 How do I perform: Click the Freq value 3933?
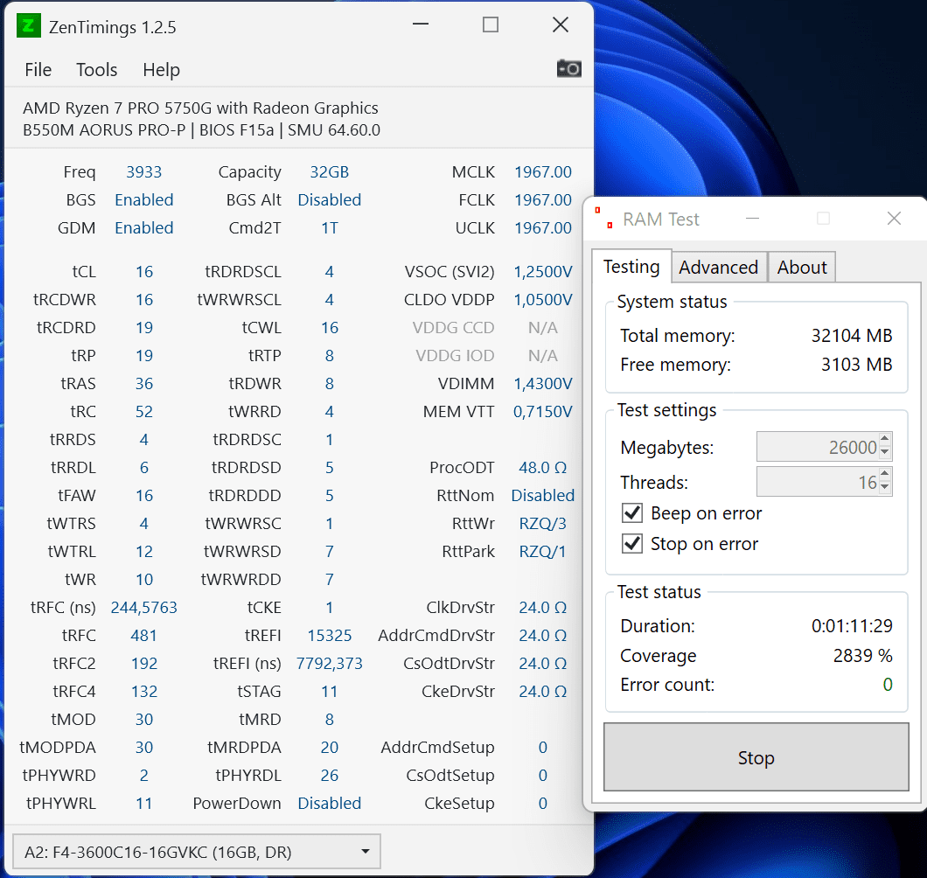click(x=143, y=172)
